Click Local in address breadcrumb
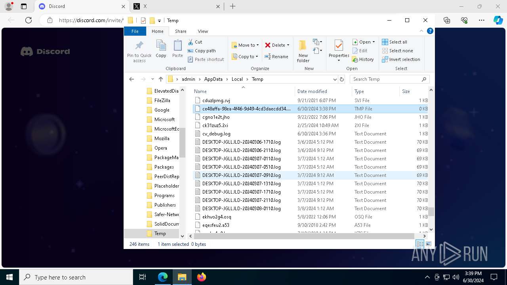This screenshot has width=507, height=285. point(237,79)
